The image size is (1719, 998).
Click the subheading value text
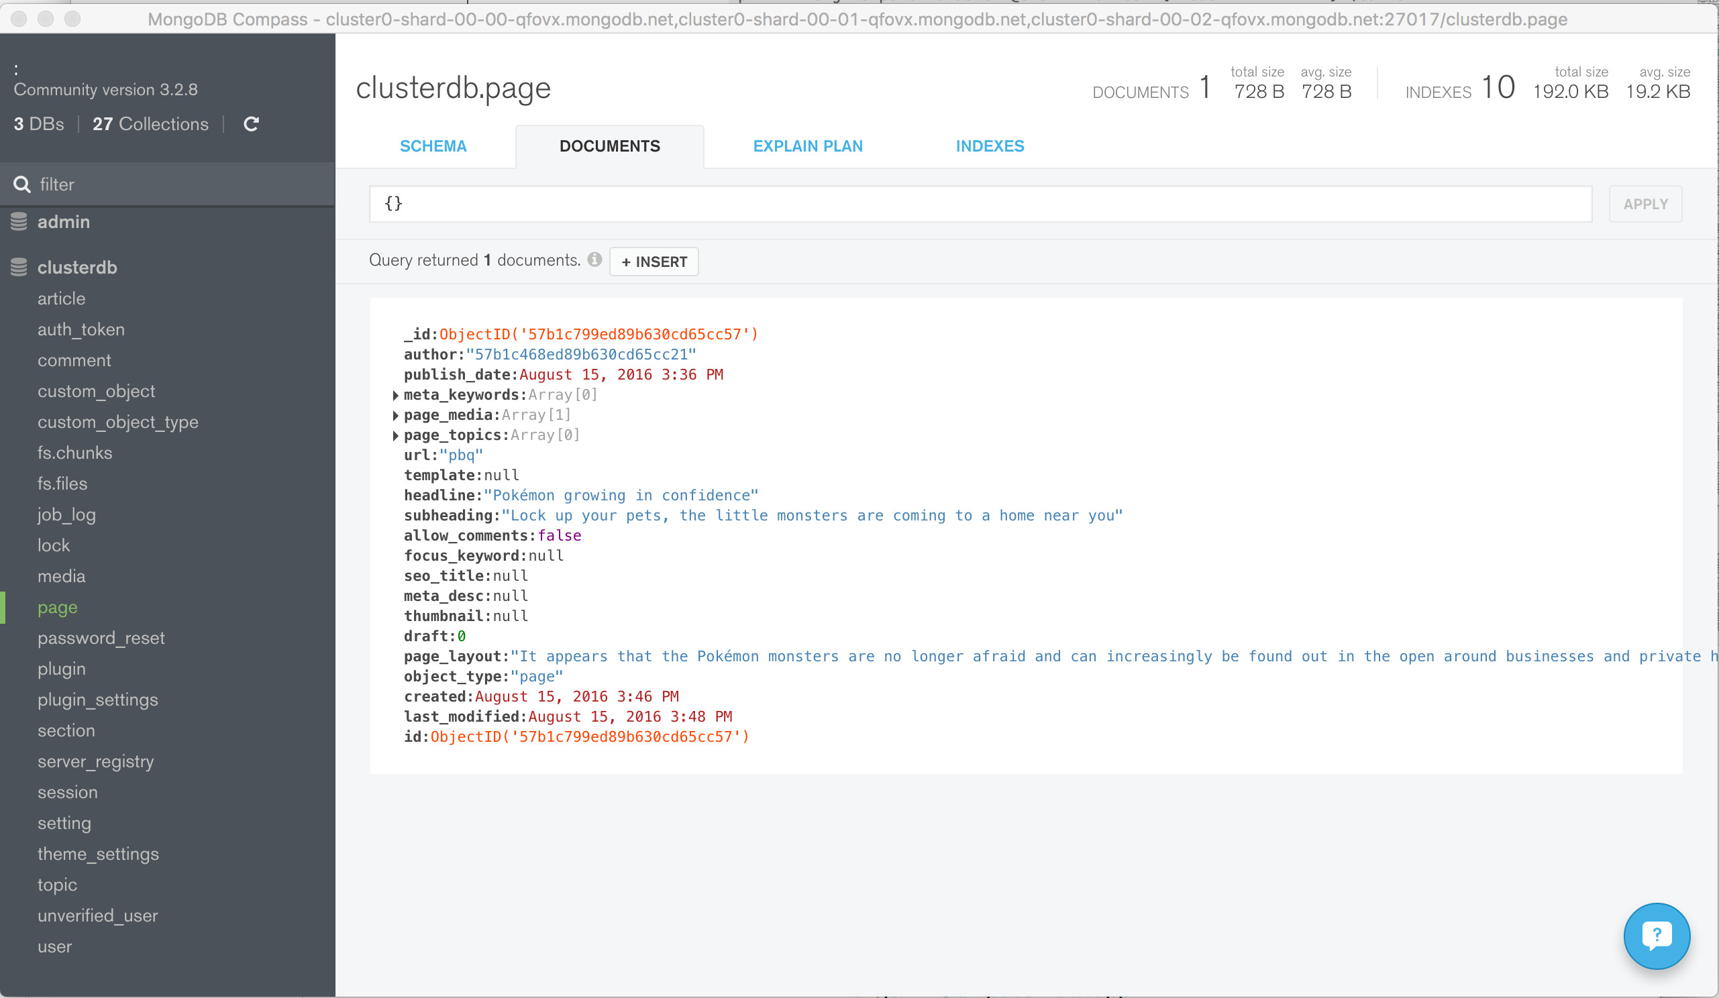coord(812,515)
